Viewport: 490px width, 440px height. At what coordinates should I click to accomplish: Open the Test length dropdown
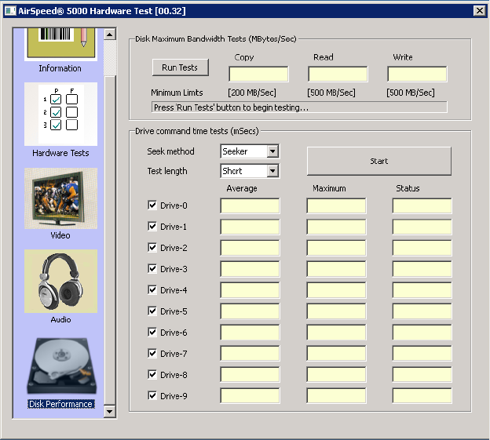272,171
